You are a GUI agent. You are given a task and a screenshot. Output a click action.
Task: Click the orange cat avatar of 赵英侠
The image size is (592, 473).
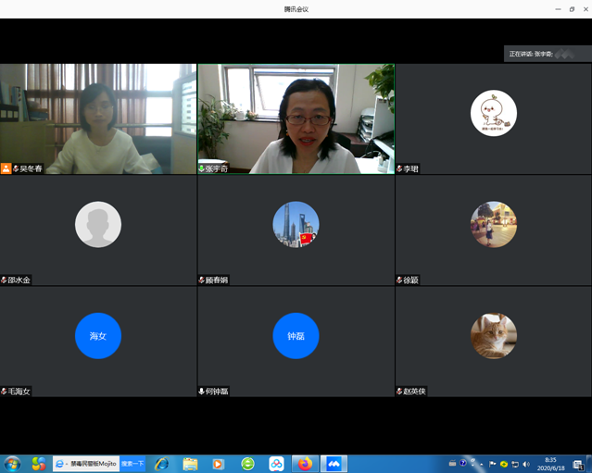click(493, 335)
